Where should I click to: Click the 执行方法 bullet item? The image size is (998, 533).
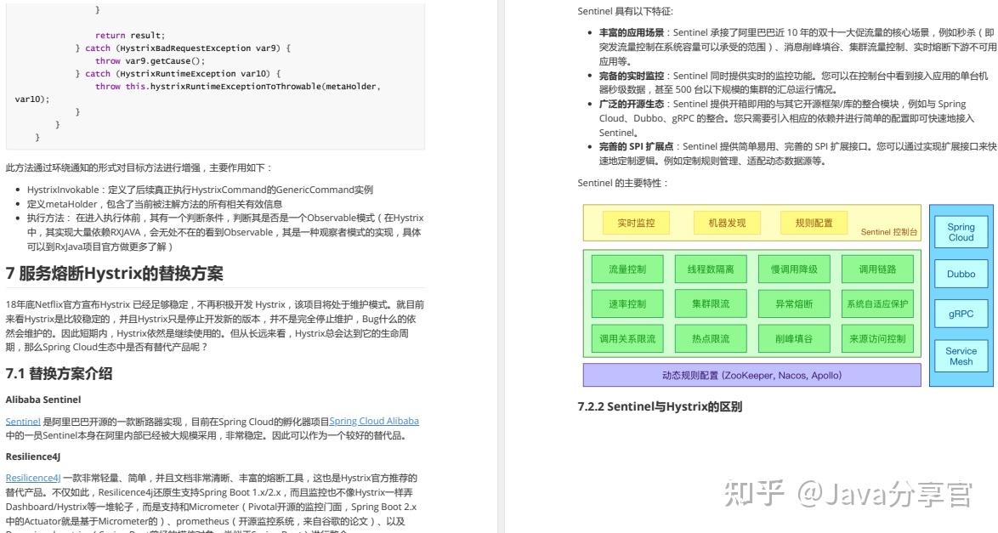(x=224, y=232)
